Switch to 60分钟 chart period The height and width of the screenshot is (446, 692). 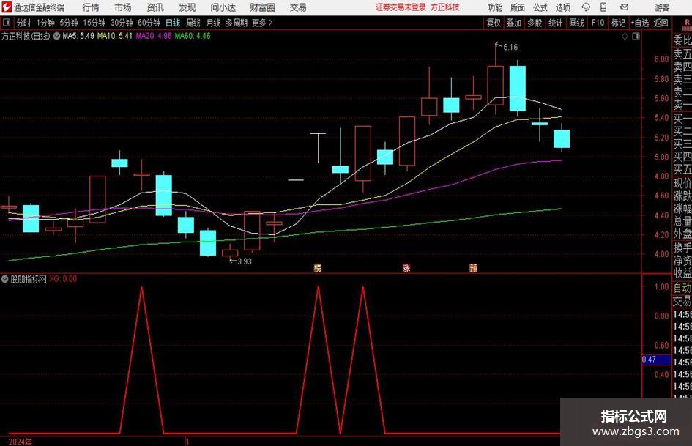pos(149,23)
